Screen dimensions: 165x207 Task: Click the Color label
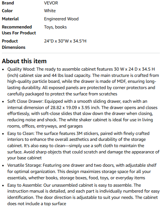pos(7,11)
